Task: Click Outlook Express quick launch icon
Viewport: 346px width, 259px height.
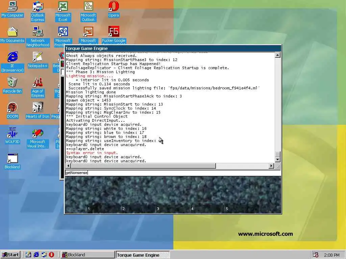Action: coord(44,255)
